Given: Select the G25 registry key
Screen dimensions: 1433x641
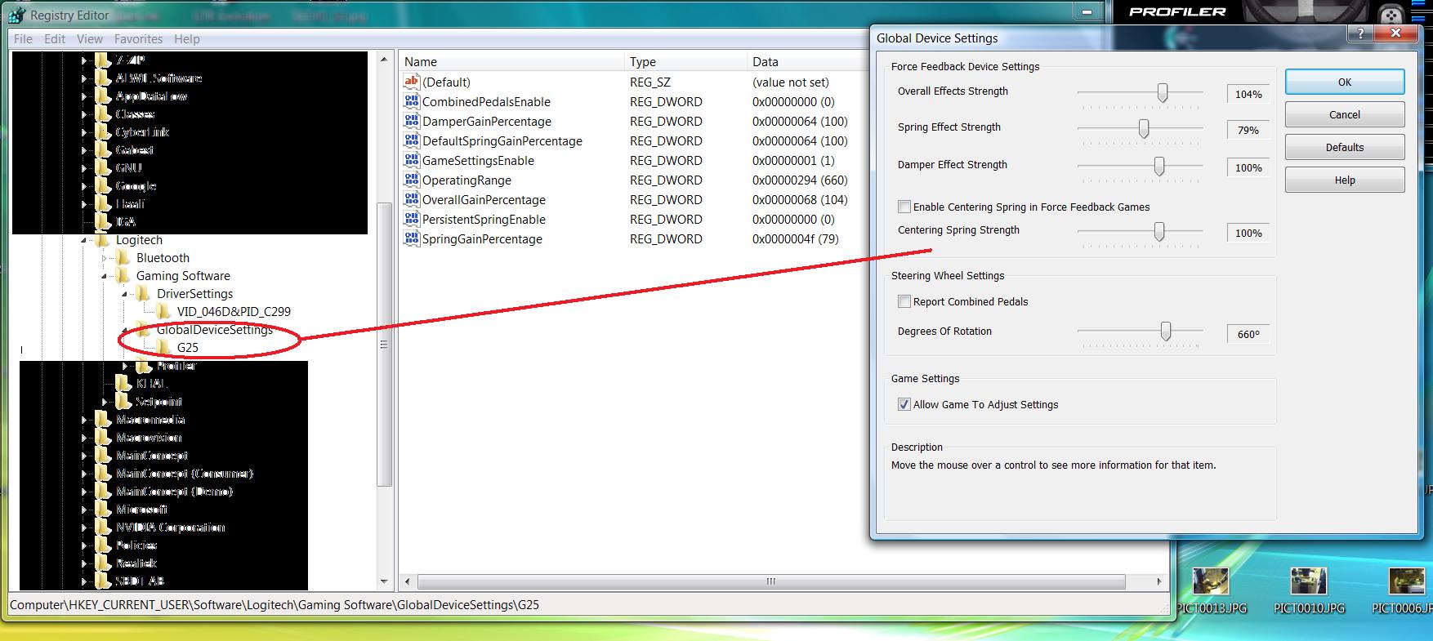Looking at the screenshot, I should click(188, 348).
